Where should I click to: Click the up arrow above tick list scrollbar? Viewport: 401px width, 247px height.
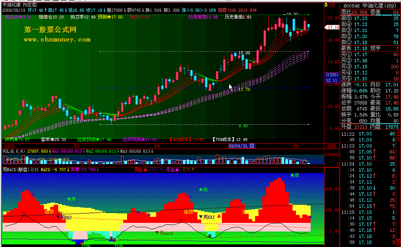coord(399,138)
